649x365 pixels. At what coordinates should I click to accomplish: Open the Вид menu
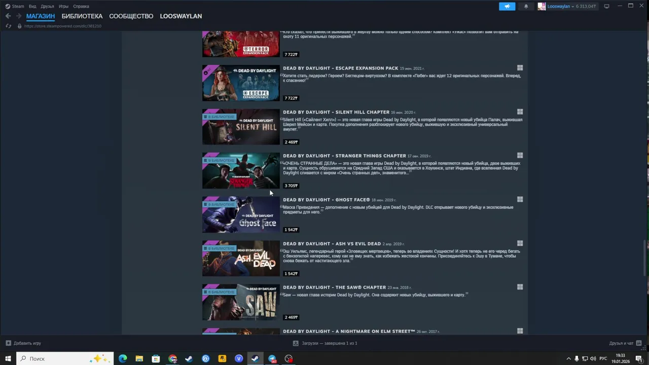tap(32, 6)
